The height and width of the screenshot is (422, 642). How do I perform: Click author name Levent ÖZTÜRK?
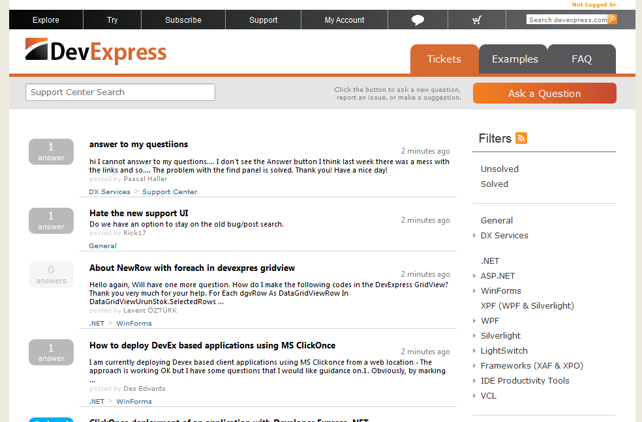(x=150, y=311)
